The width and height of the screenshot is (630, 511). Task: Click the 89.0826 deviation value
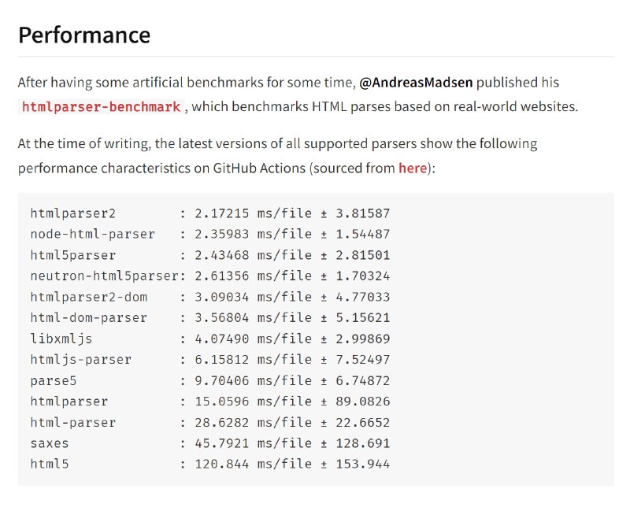tap(363, 402)
